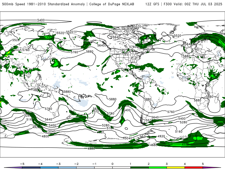The width and height of the screenshot is (225, 169).
Task: Click the "2" legend scale label
Action: pos(148,164)
